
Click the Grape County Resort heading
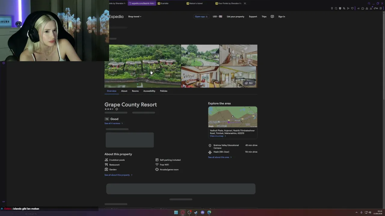point(131,104)
